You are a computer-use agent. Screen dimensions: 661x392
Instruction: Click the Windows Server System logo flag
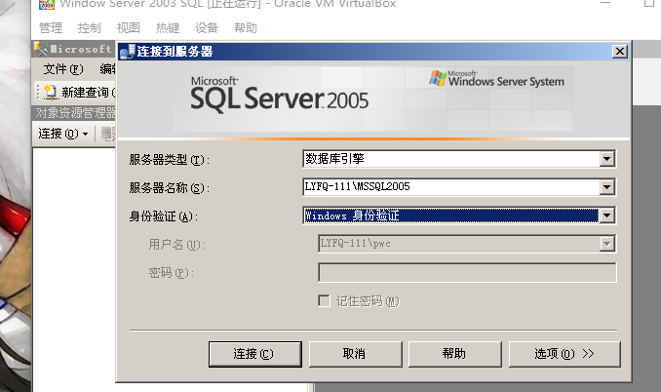click(438, 78)
